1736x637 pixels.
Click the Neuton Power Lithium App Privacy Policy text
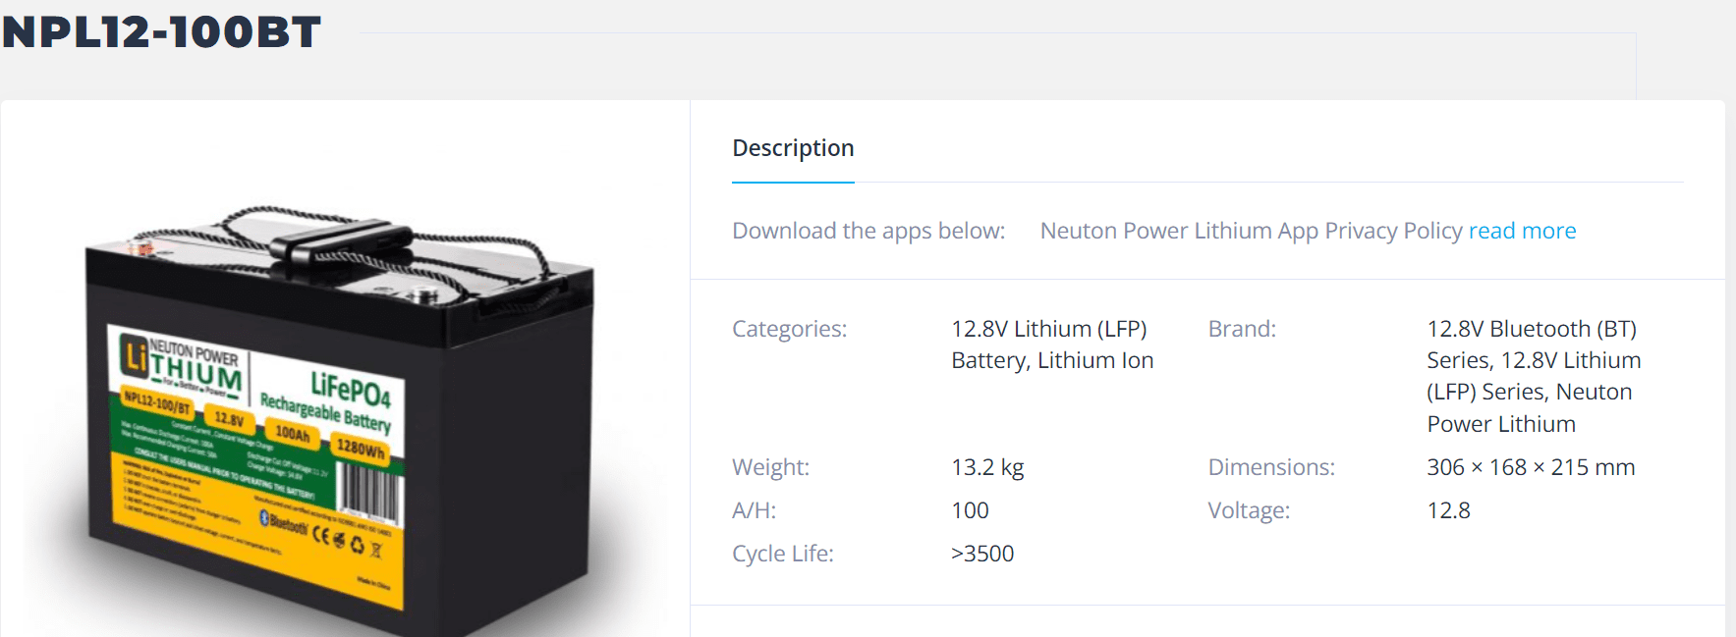[1252, 231]
